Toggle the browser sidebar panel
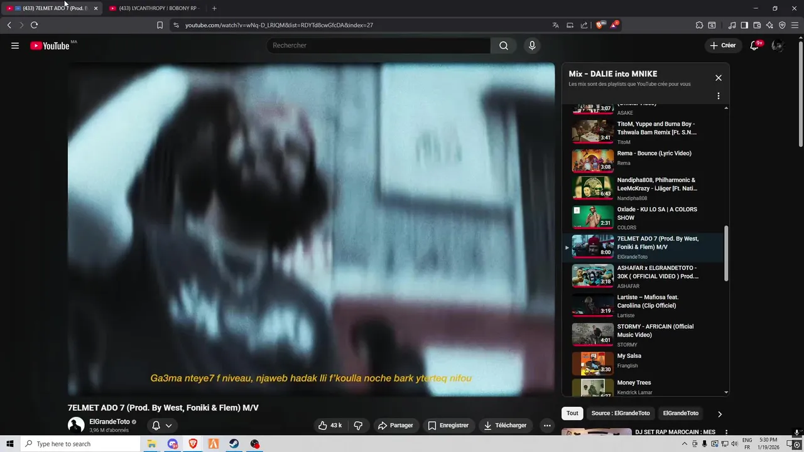 744,25
